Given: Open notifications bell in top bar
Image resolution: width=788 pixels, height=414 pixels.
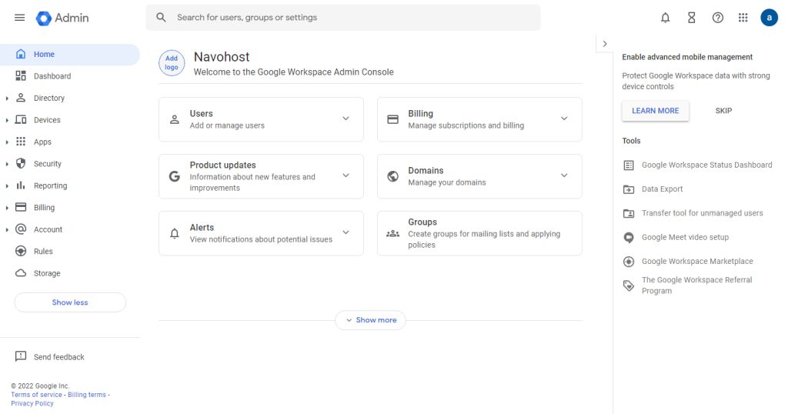Looking at the screenshot, I should 665,18.
